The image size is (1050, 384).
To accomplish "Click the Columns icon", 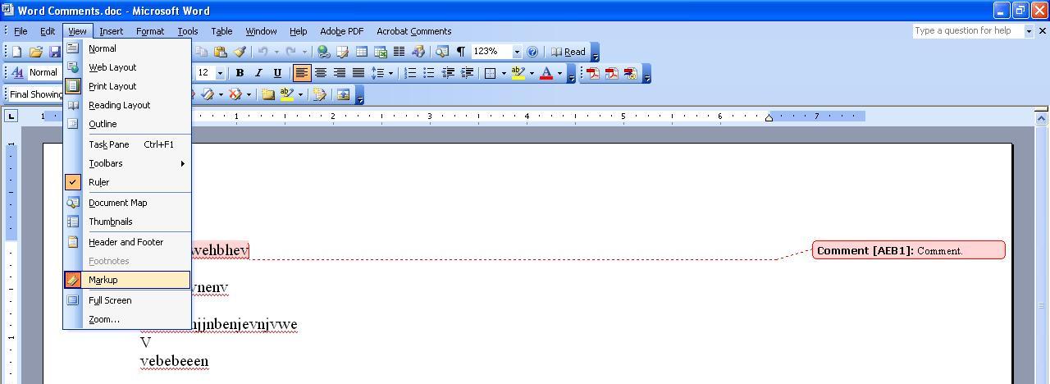I will click(x=399, y=52).
